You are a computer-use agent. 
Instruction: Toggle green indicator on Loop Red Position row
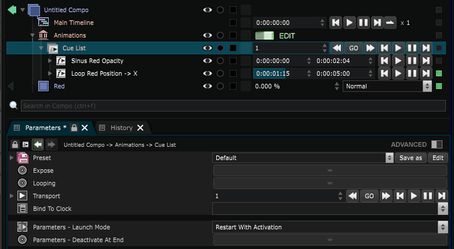(x=439, y=73)
